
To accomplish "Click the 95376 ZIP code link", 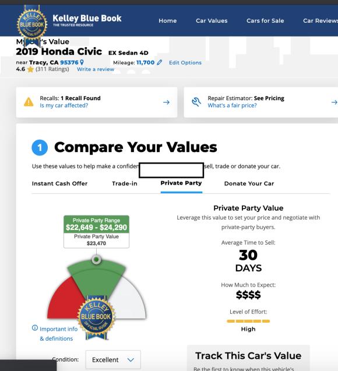I will [69, 62].
